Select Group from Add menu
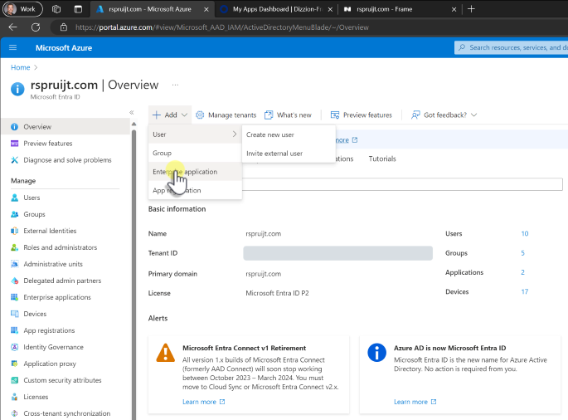This screenshot has height=420, width=568. 163,154
